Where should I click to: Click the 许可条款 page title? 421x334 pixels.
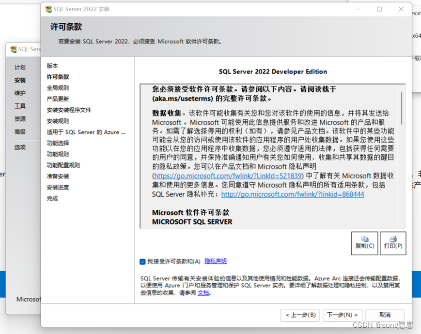click(66, 27)
